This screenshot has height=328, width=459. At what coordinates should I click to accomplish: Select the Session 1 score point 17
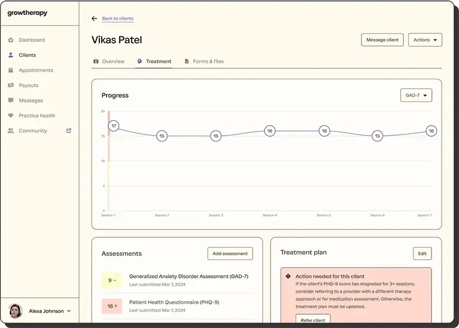tap(114, 126)
